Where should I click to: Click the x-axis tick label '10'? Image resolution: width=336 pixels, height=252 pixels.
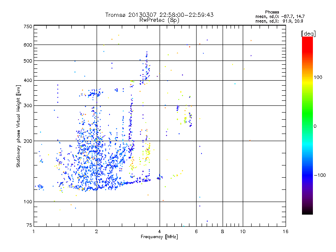(243, 231)
